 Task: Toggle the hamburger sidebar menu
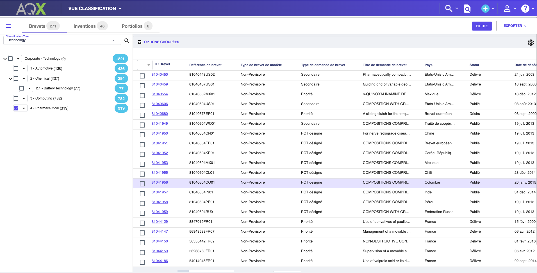[x=8, y=26]
